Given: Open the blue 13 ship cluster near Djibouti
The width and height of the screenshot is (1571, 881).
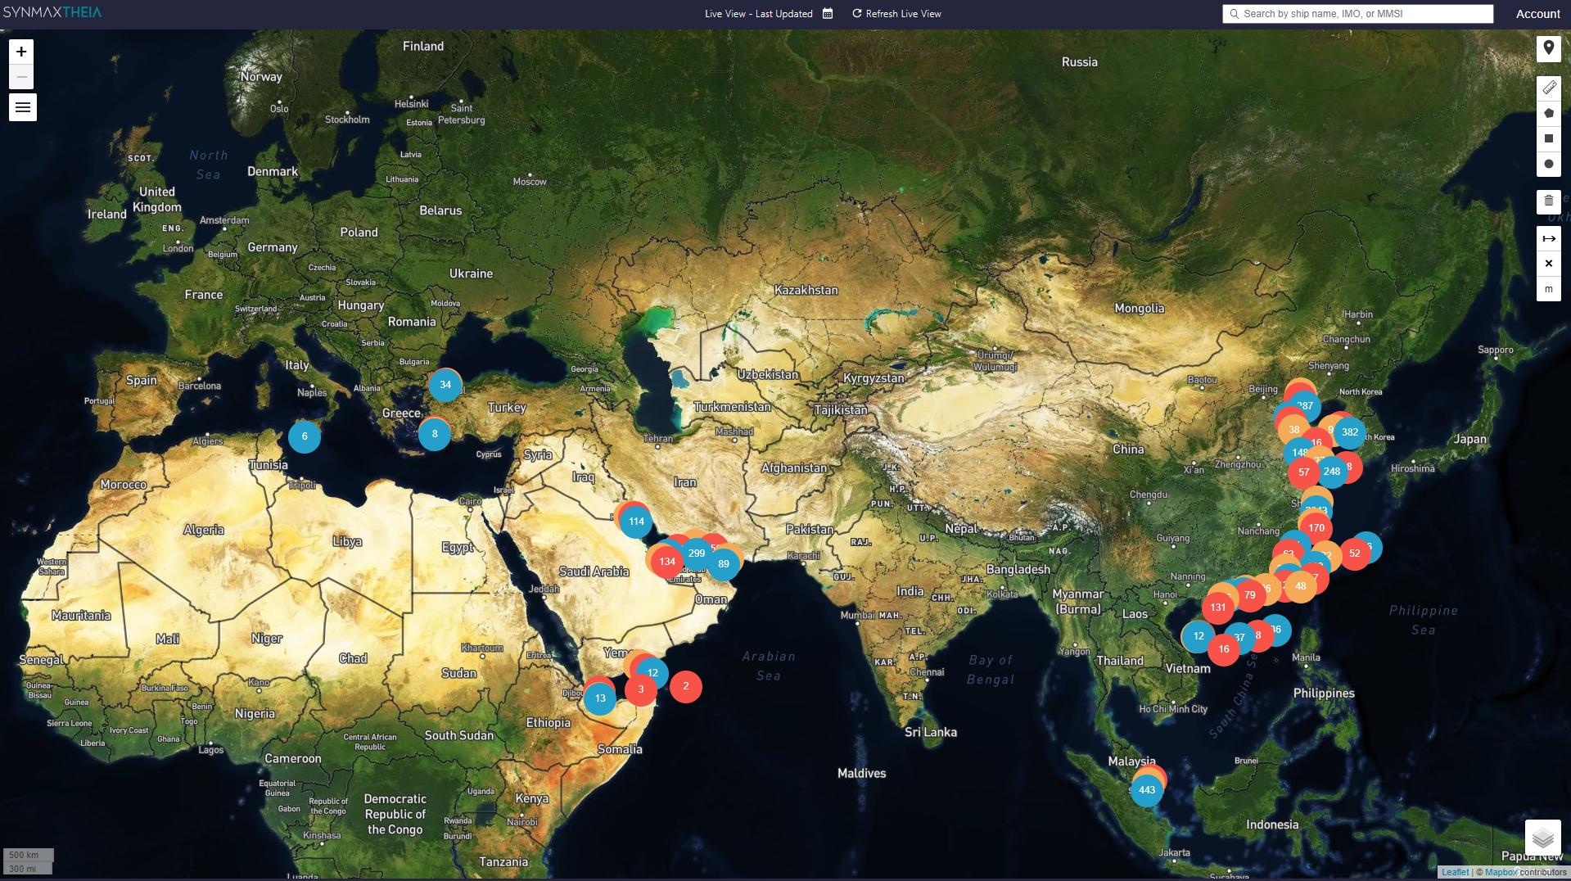Looking at the screenshot, I should pos(600,698).
